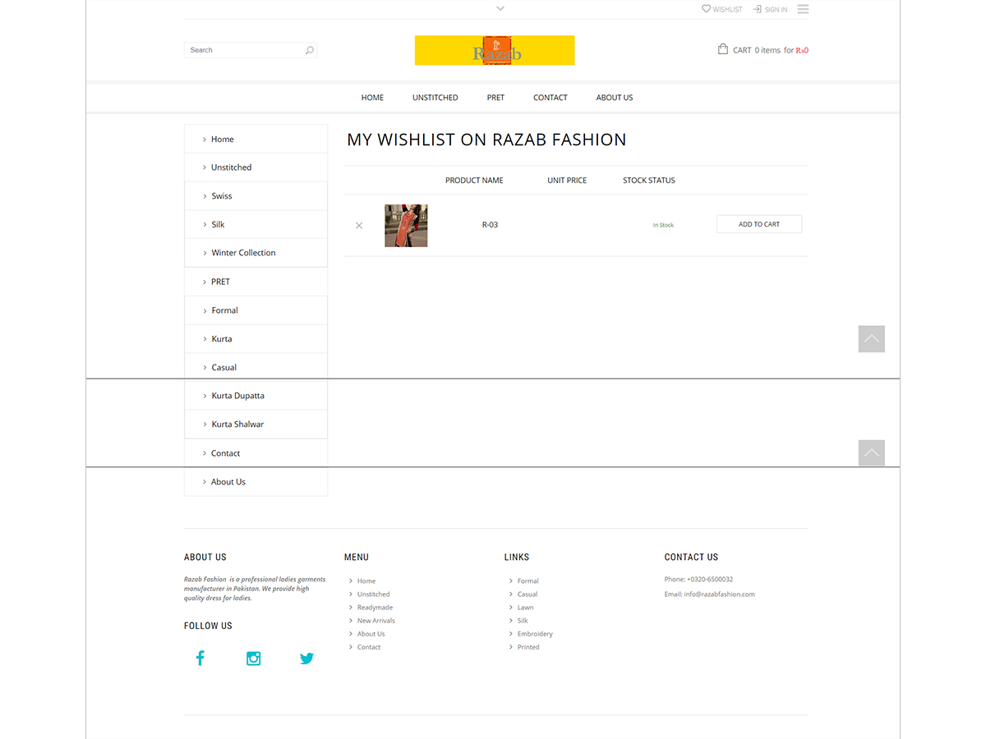Click the UNIT PRICE column header
The image size is (986, 739).
(567, 181)
